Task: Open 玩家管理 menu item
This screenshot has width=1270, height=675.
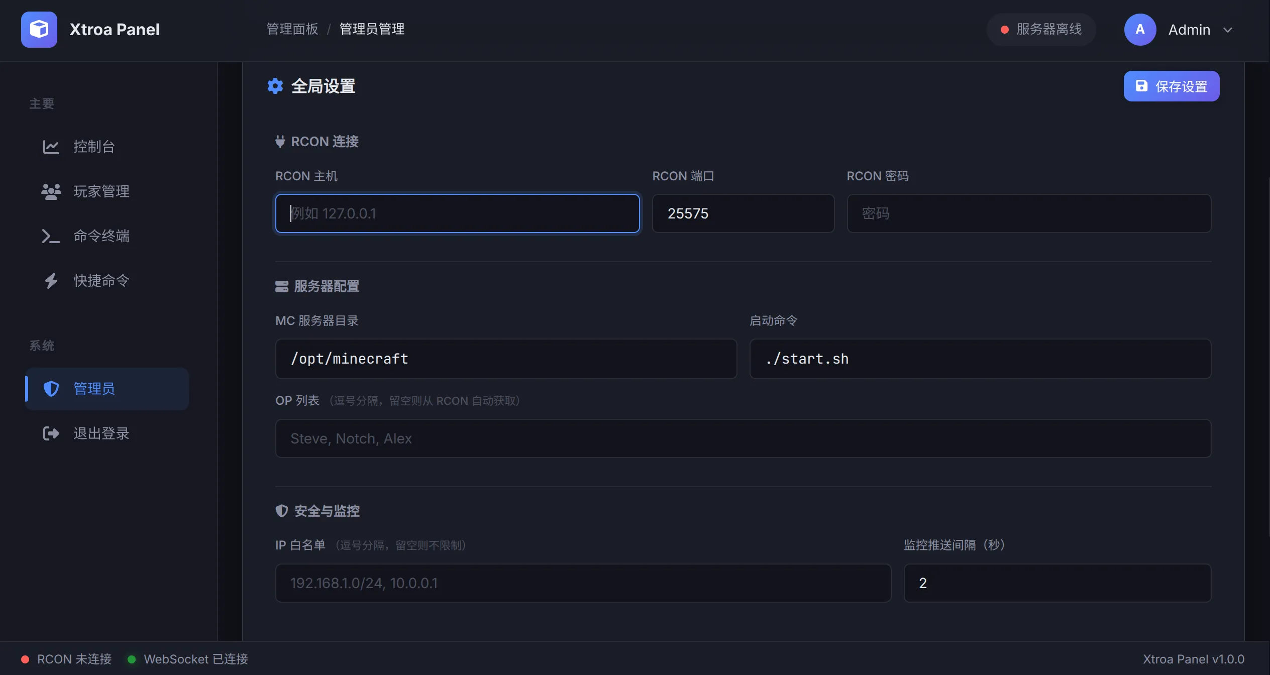Action: 101,191
